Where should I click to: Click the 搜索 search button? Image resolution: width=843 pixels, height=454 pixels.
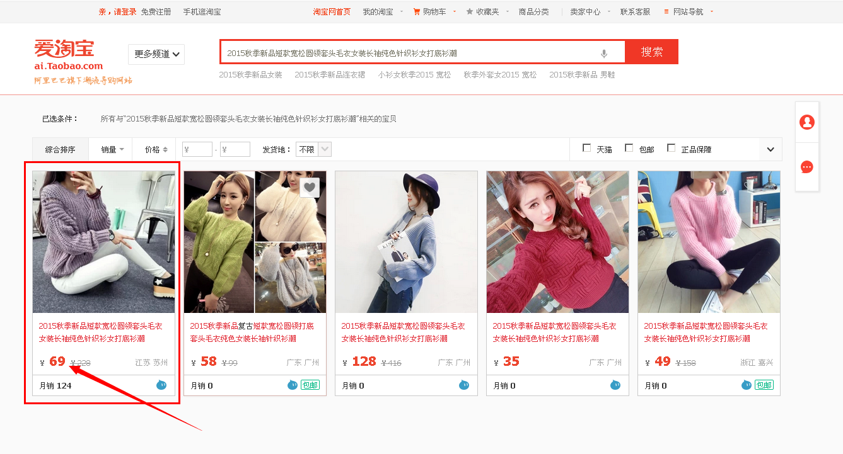pos(651,52)
